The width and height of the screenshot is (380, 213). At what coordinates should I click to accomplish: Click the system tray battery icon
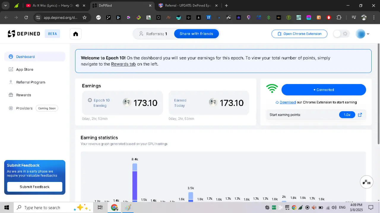click(x=321, y=207)
